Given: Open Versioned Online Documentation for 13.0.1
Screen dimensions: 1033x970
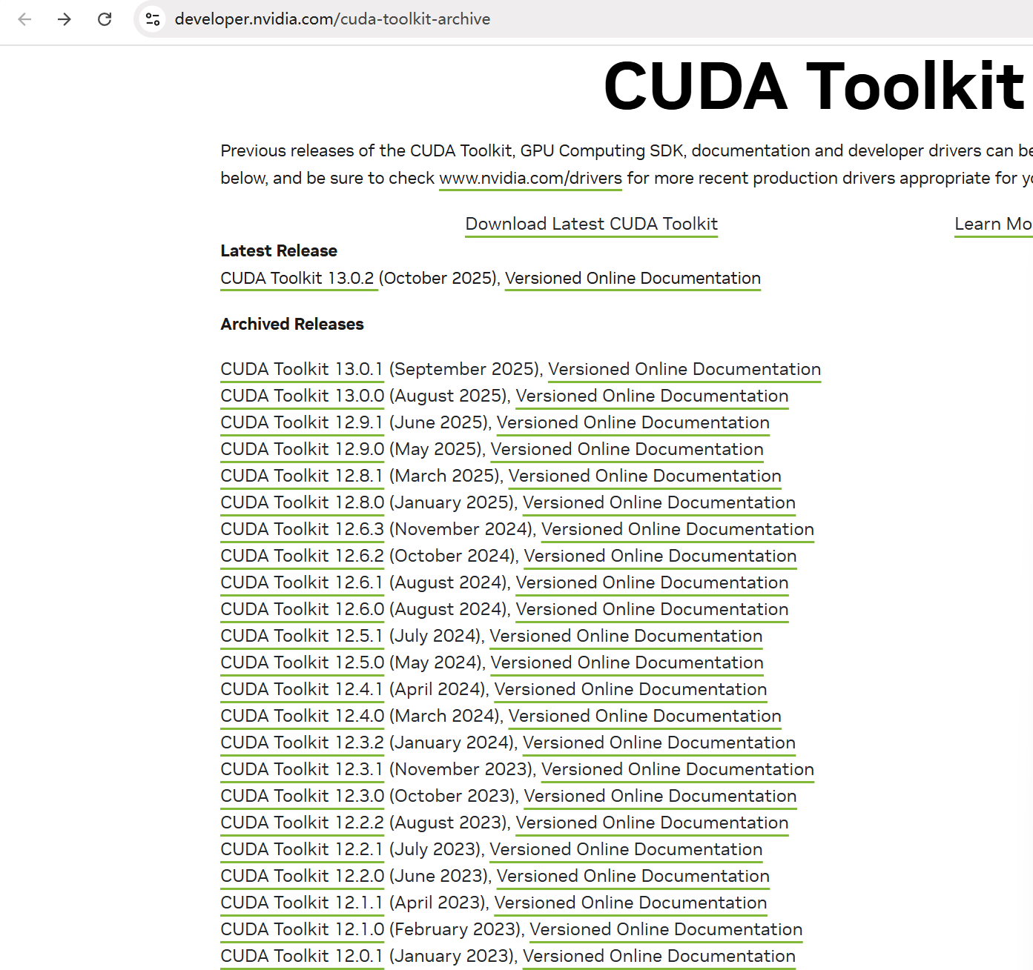Looking at the screenshot, I should coord(684,370).
